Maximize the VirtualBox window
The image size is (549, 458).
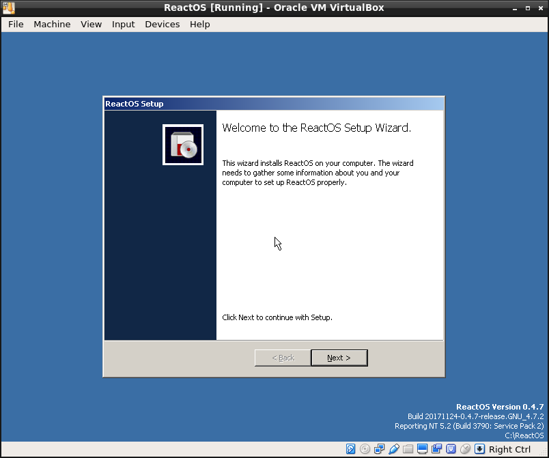[528, 8]
